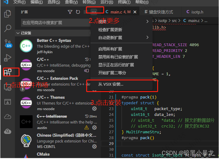219x159 pixels.
Task: Open the 编辑(E) menu
Action: (37, 2)
